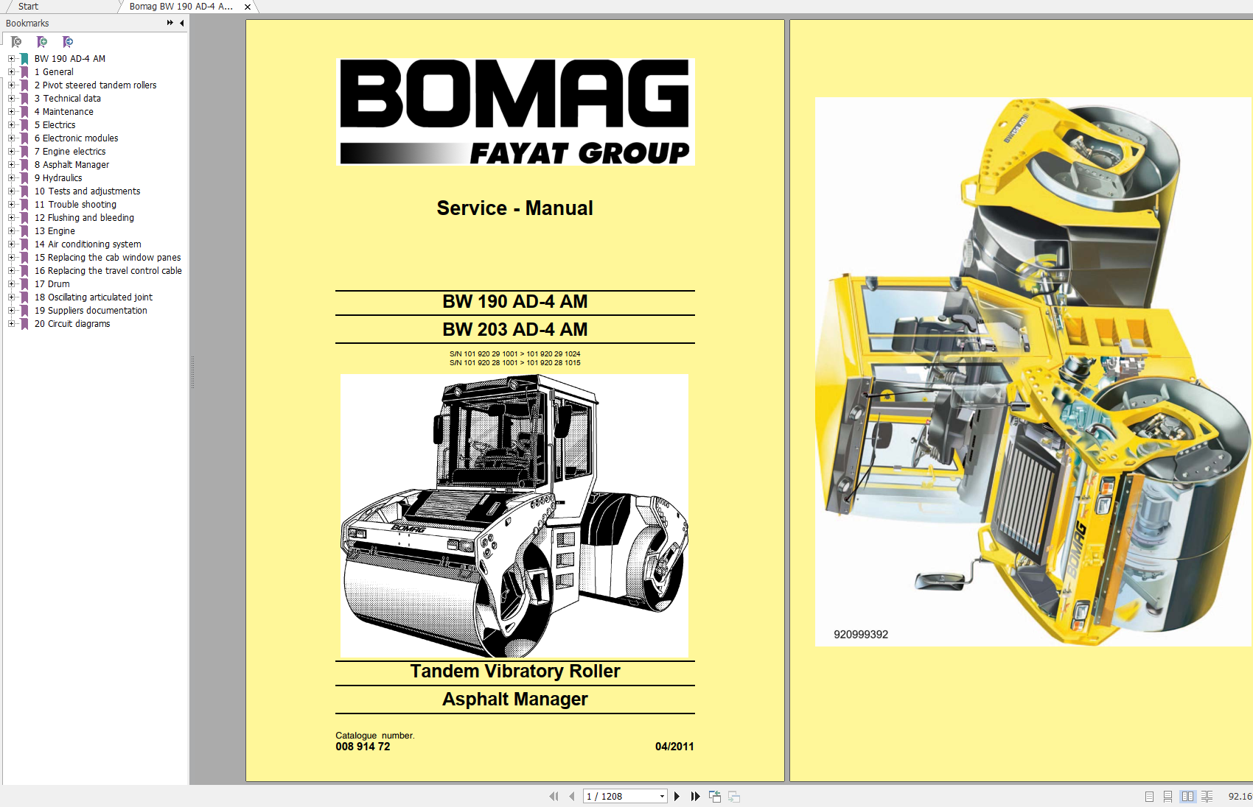Click bookmark icon beside 8 Asphalt Manager
The width and height of the screenshot is (1253, 807).
pos(24,165)
